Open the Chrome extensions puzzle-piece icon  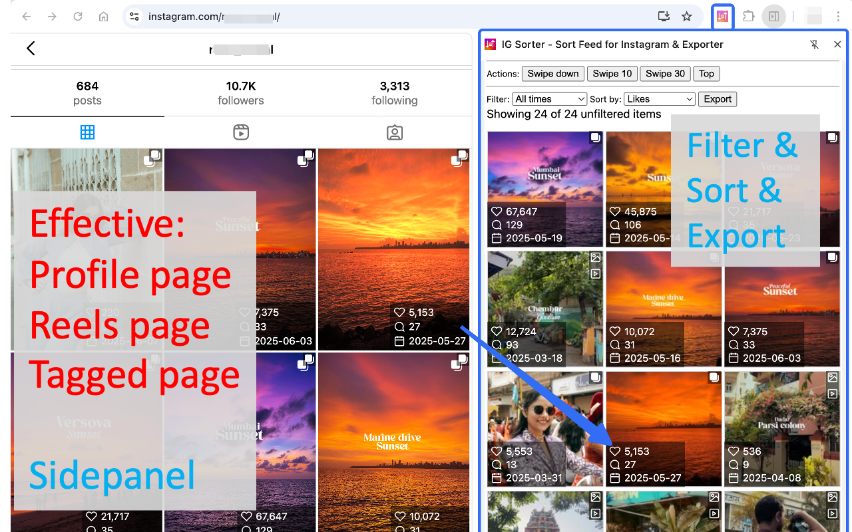(x=748, y=17)
